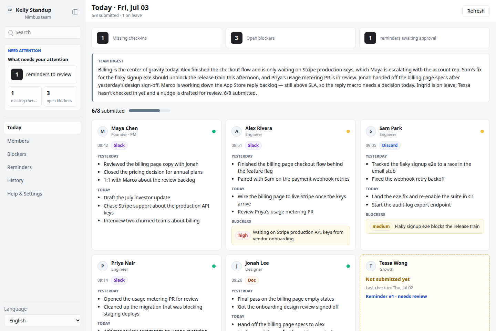Image resolution: width=496 pixels, height=331 pixels.
Task: Click 'Closed the pricing decision' item
Action: click(153, 172)
